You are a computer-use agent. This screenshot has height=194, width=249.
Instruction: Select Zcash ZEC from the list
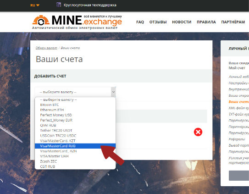75,161
